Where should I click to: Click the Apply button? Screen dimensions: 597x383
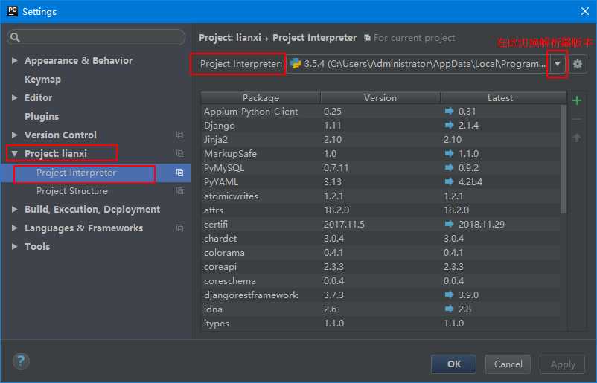click(562, 364)
